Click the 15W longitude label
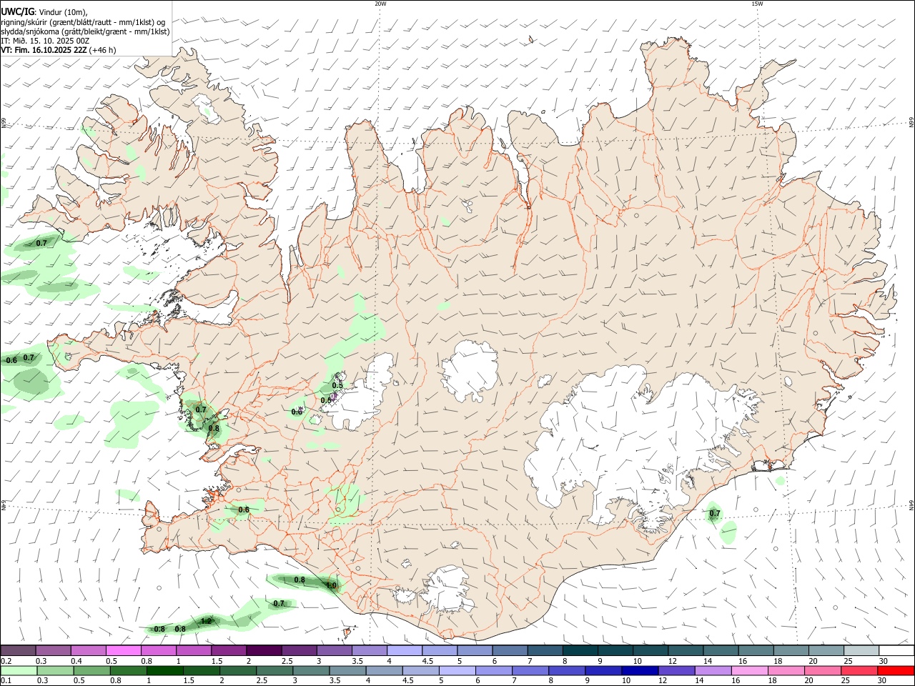The image size is (915, 686). [x=757, y=4]
